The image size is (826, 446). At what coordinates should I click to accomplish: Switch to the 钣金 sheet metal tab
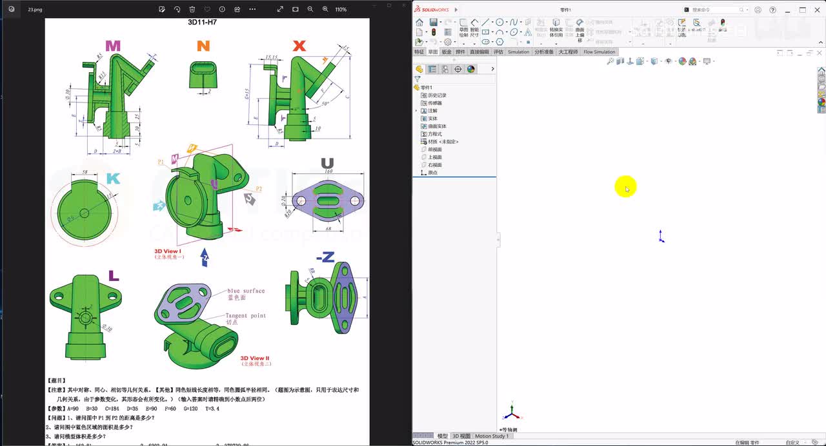point(447,52)
